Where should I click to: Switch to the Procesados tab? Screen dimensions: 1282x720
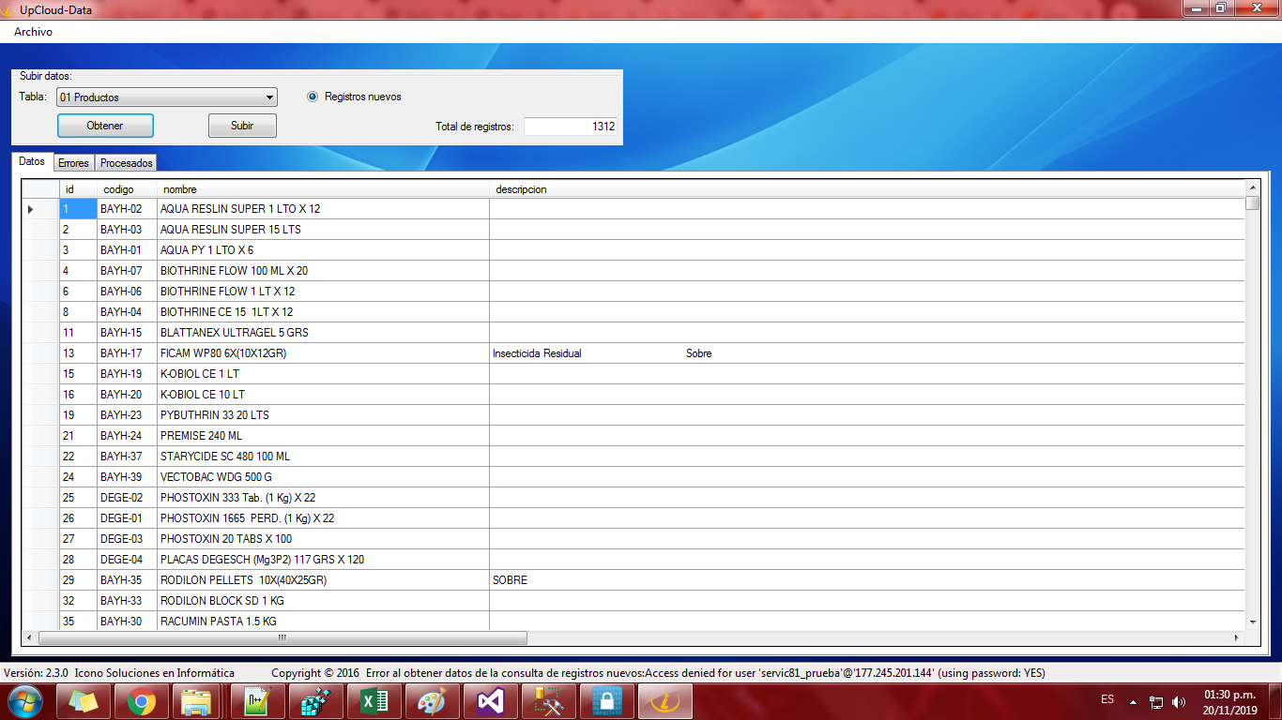coord(127,163)
